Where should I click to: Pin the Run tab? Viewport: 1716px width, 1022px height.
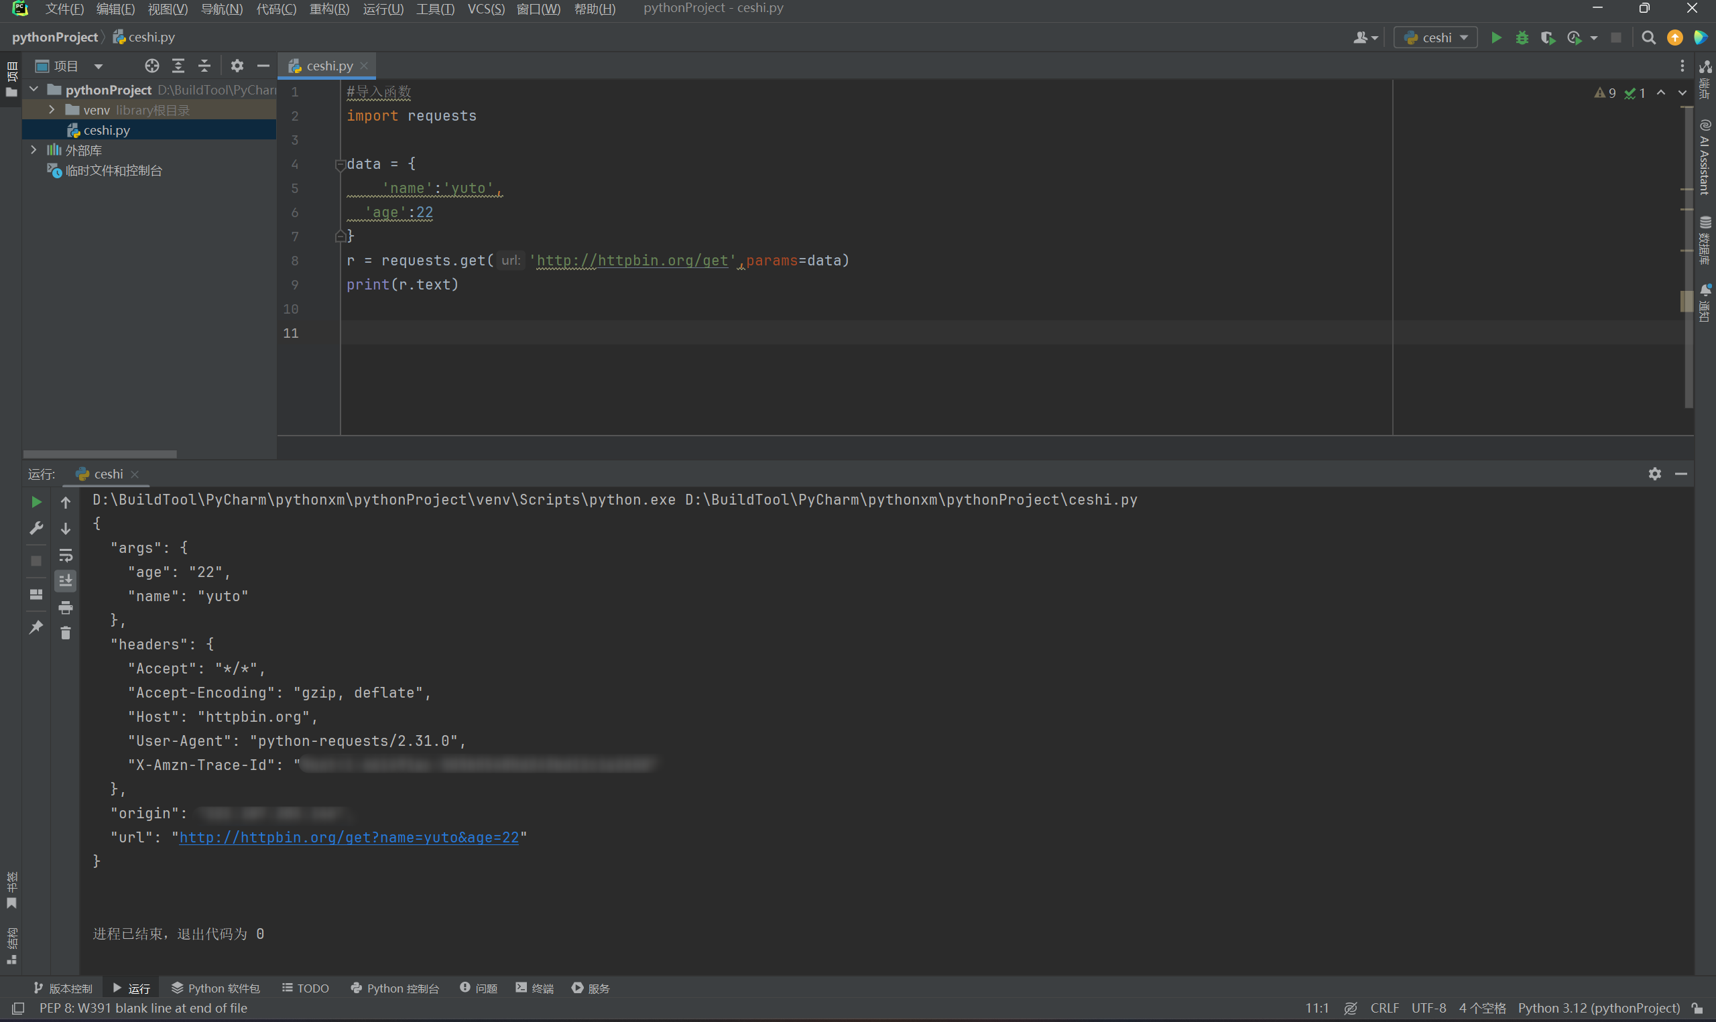pyautogui.click(x=36, y=627)
